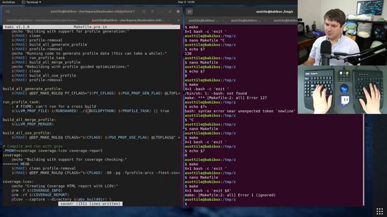387x217 pixels.
Task: Click the 'build_all_use_profile:' target line
Action: [x=27, y=133]
